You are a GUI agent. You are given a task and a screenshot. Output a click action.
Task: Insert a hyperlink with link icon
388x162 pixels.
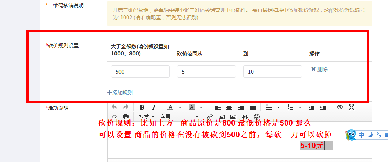click(x=210, y=116)
